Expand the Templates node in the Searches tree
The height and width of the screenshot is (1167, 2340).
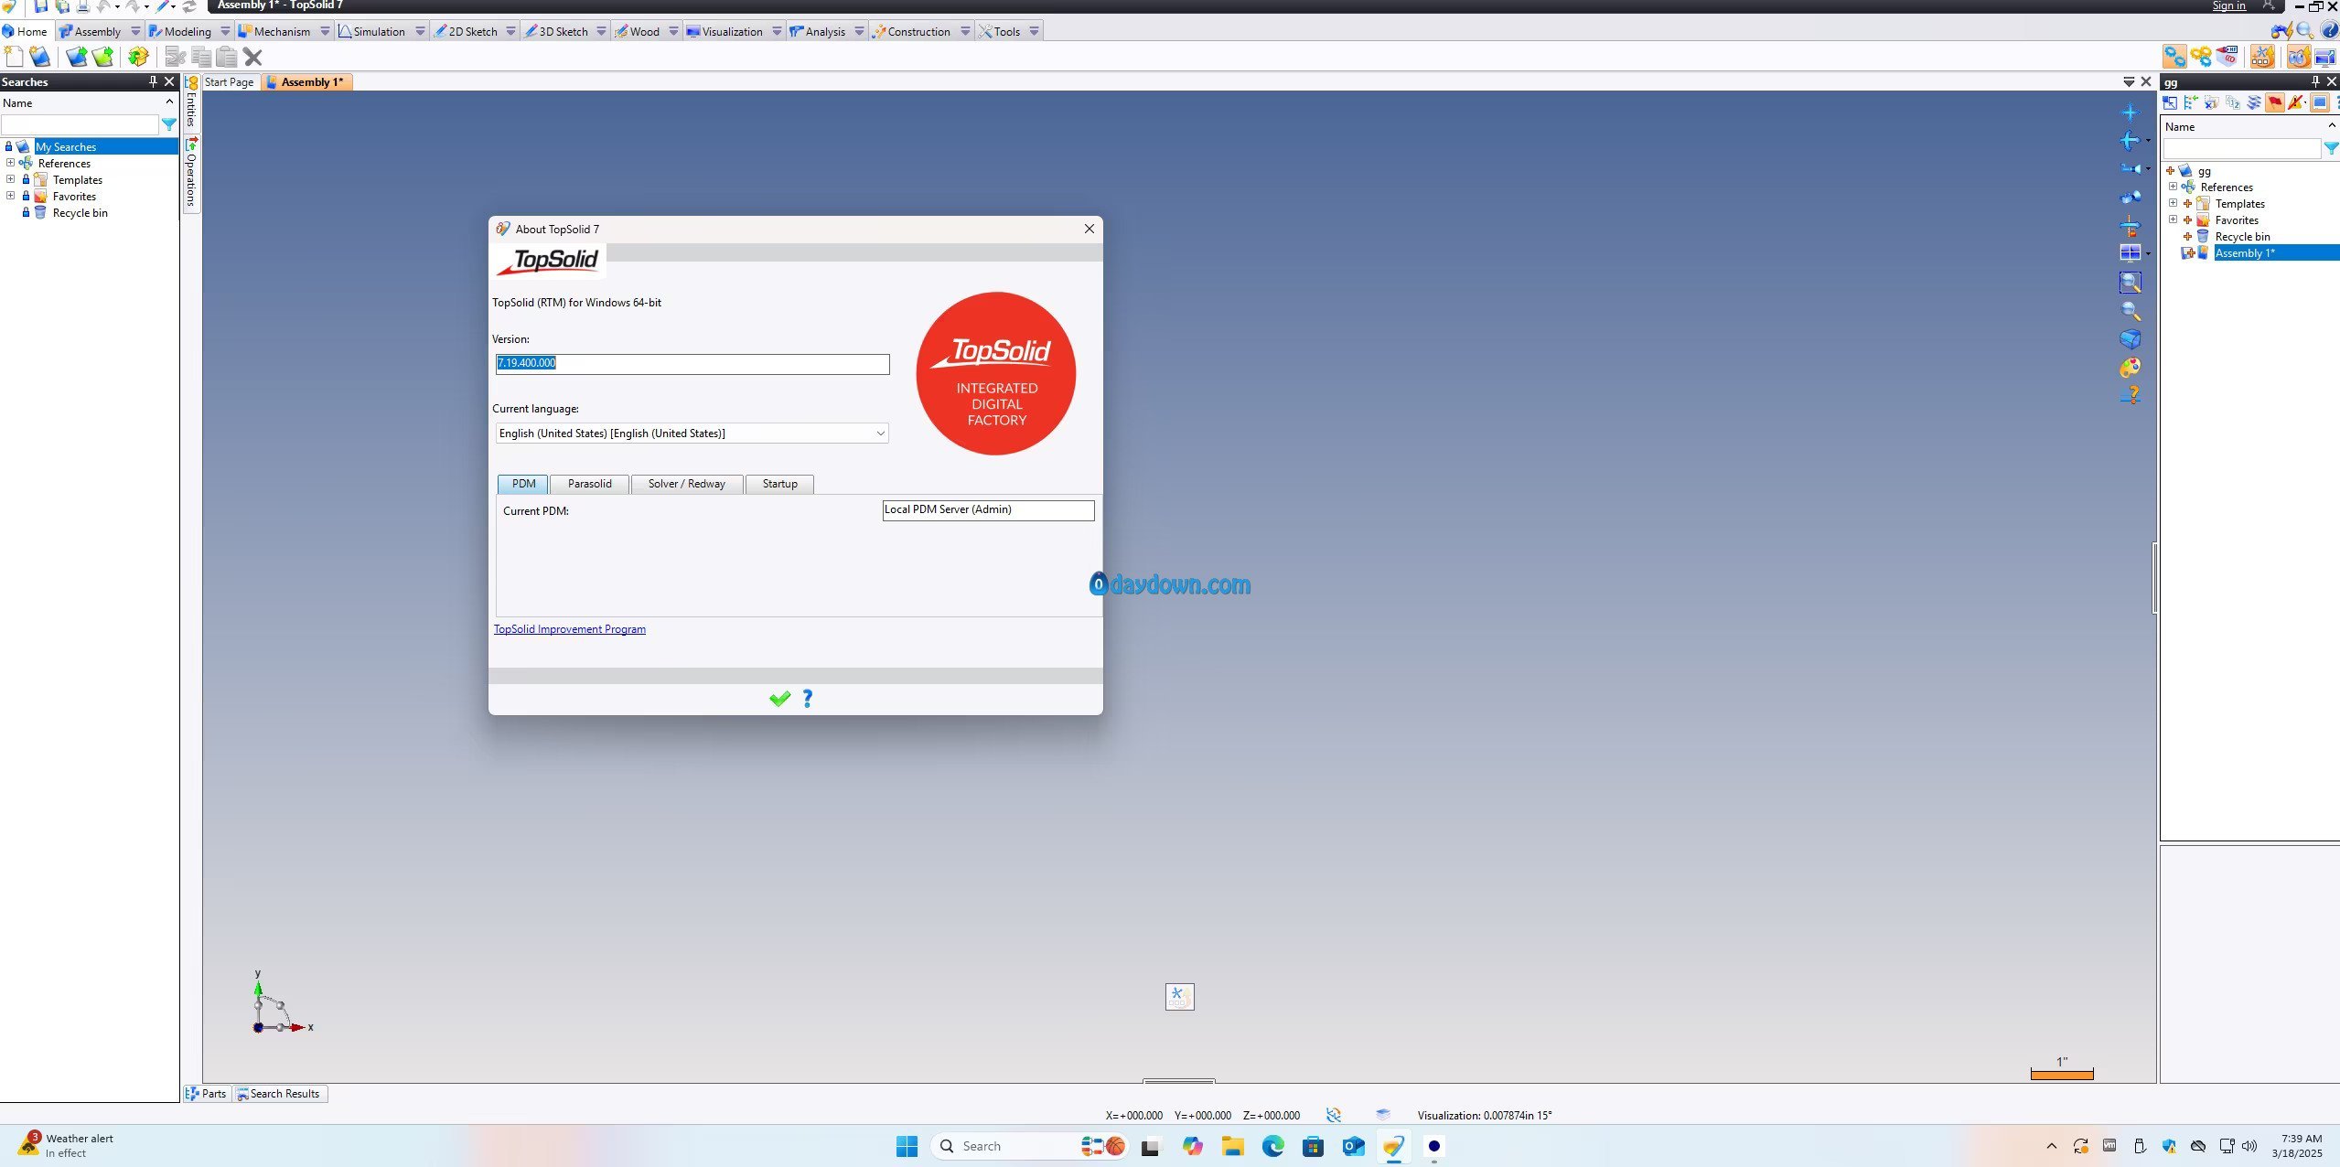pos(10,179)
